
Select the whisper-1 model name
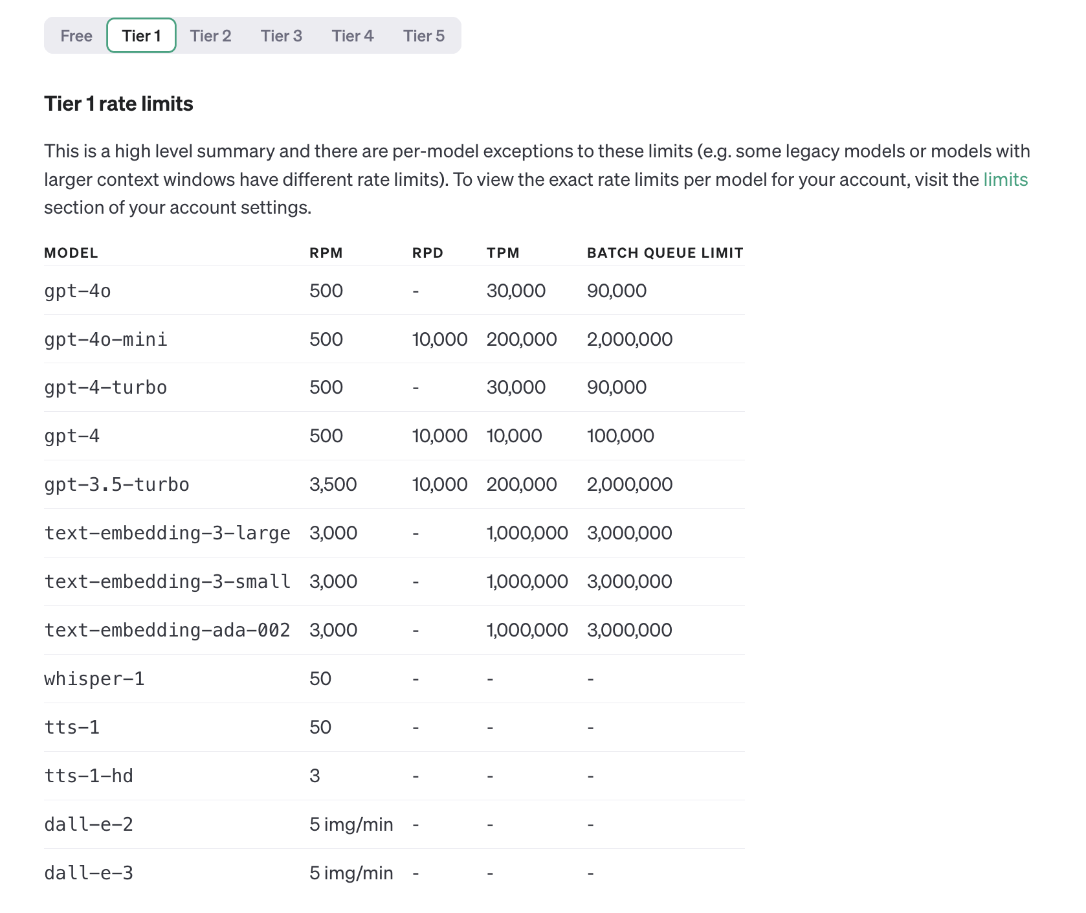pos(94,679)
